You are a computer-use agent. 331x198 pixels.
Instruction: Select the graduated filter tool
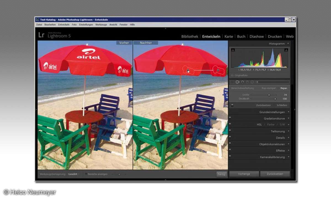pos(247,82)
